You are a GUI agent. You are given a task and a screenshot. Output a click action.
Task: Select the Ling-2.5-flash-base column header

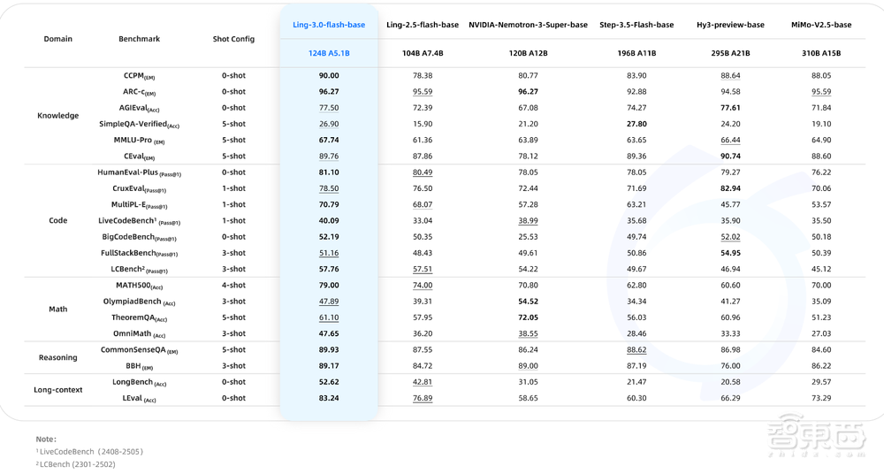423,25
